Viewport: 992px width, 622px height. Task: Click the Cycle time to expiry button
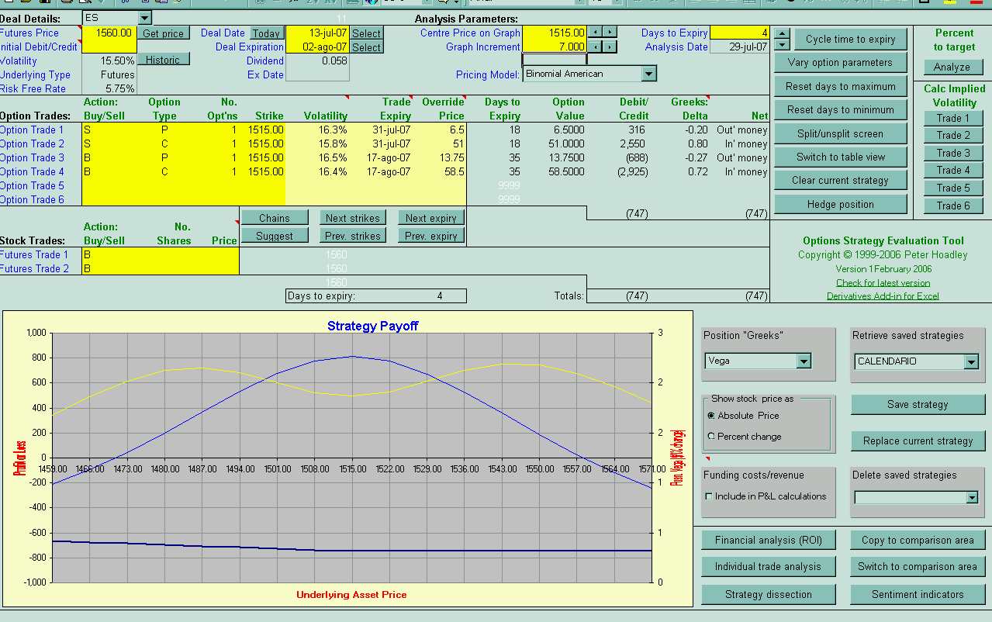850,39
